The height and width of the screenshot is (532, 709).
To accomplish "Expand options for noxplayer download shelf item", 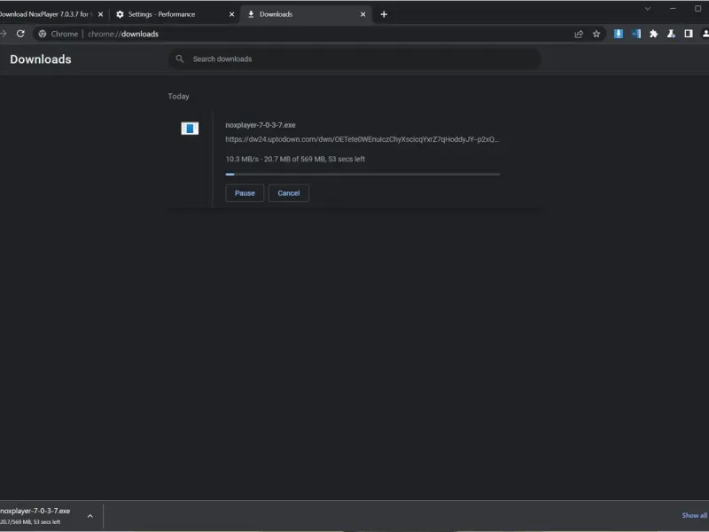I will (90, 516).
